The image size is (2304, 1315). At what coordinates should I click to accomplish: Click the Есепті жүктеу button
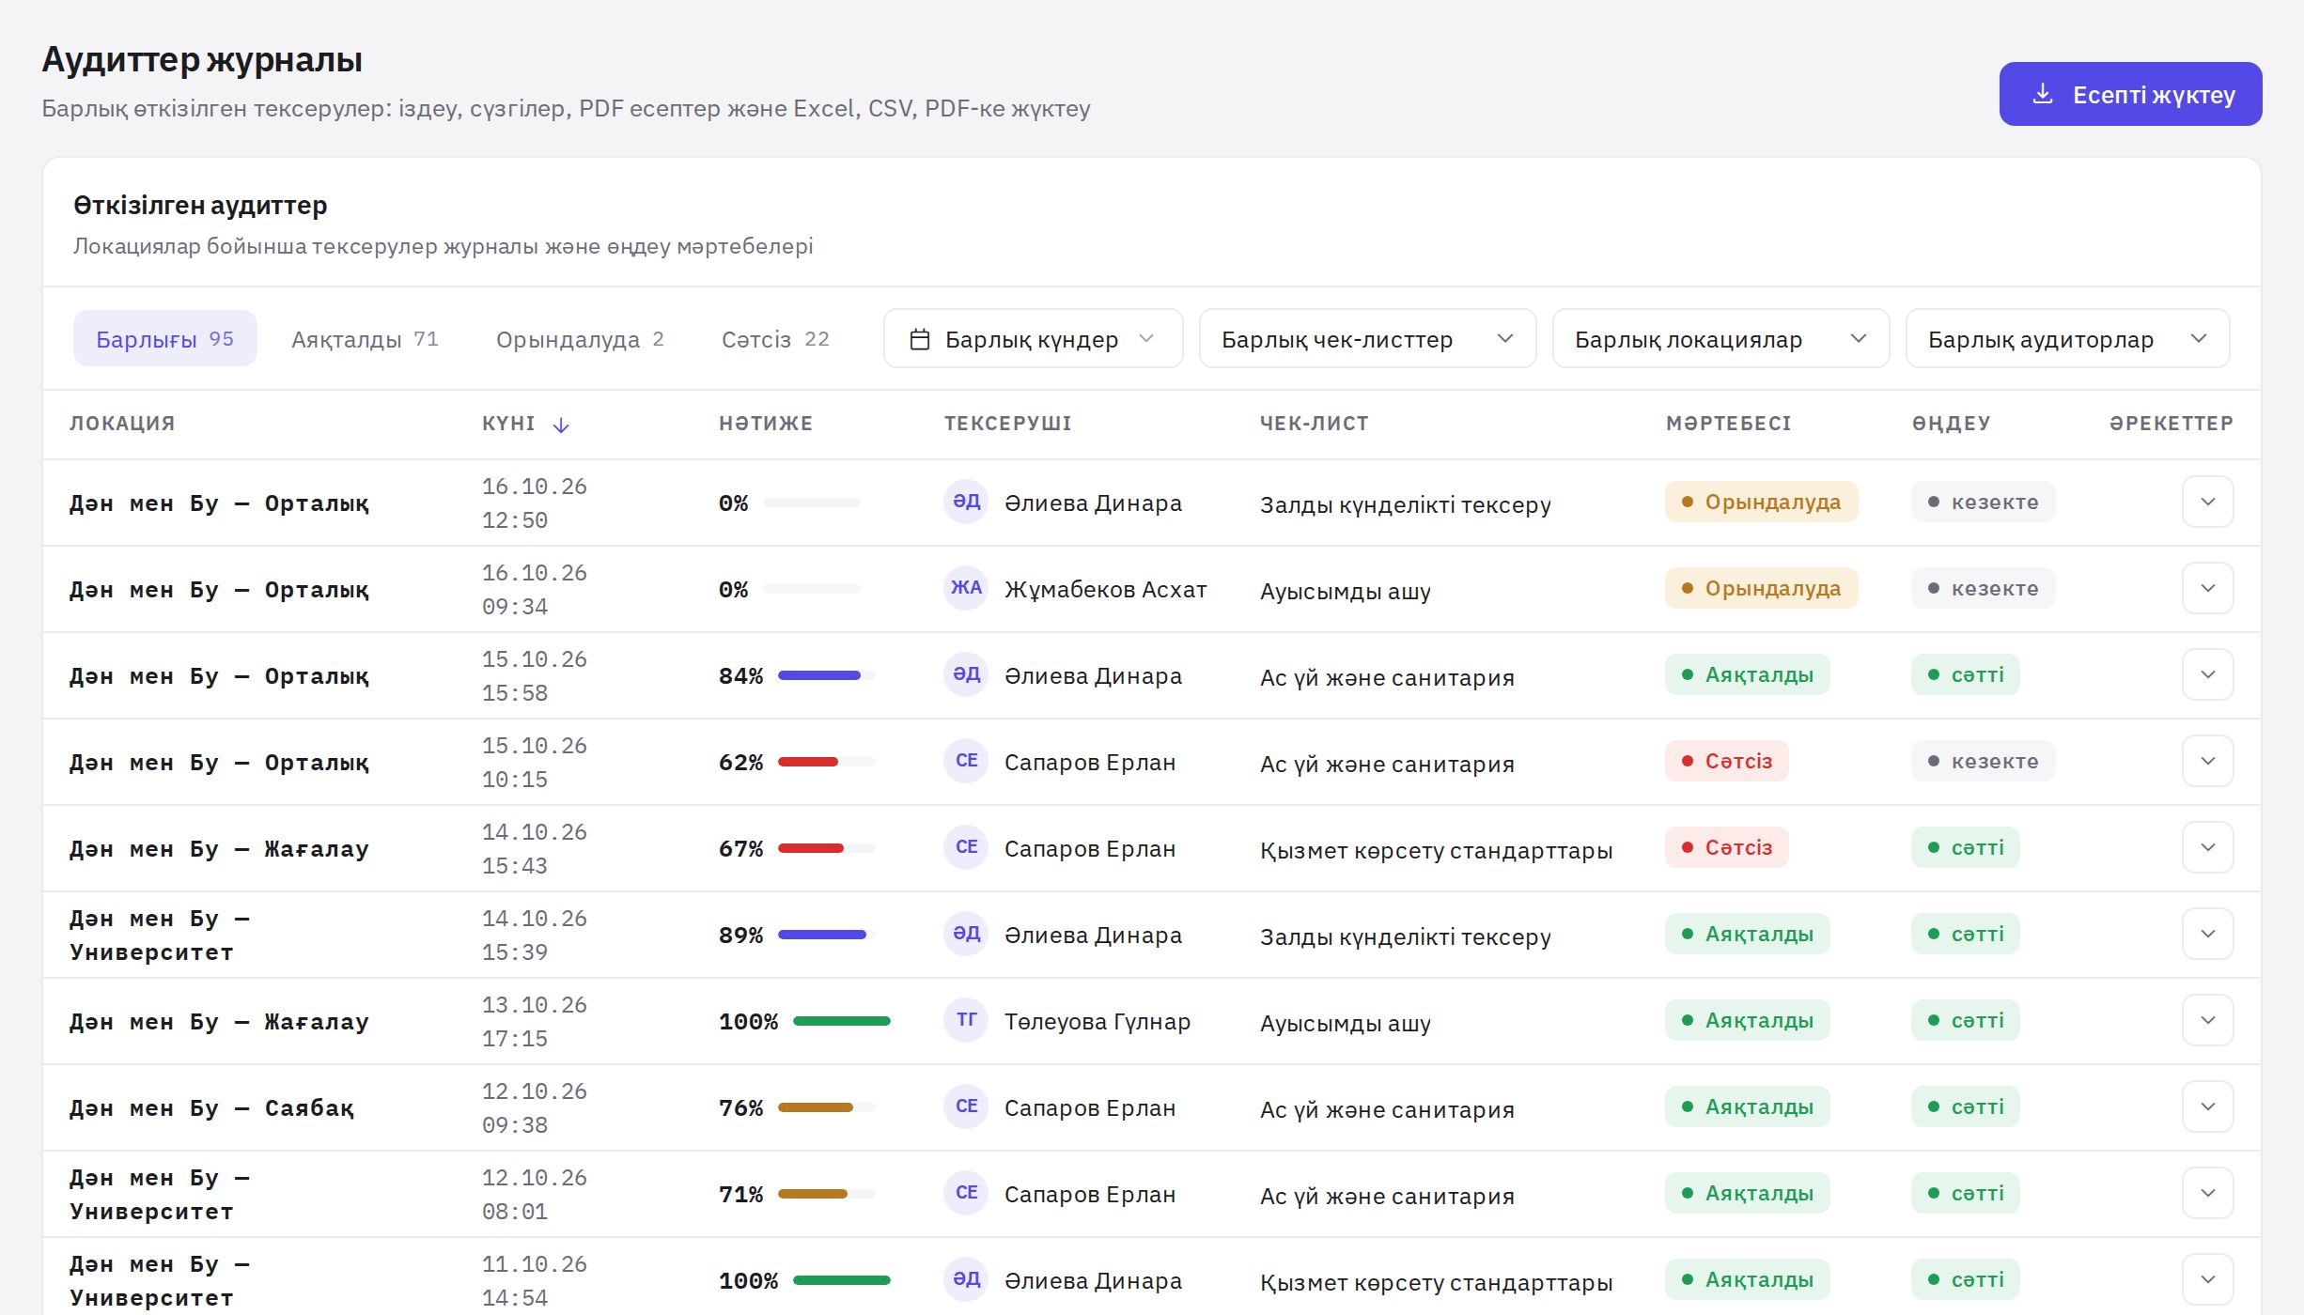click(2130, 94)
